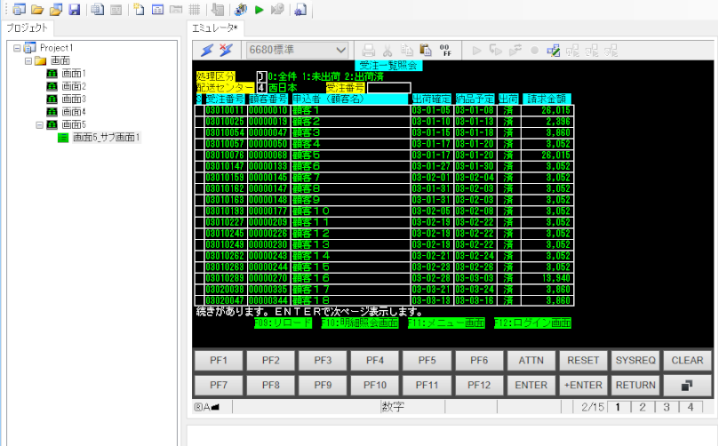This screenshot has width=718, height=446.
Task: Click the ENTER key button
Action: click(531, 385)
